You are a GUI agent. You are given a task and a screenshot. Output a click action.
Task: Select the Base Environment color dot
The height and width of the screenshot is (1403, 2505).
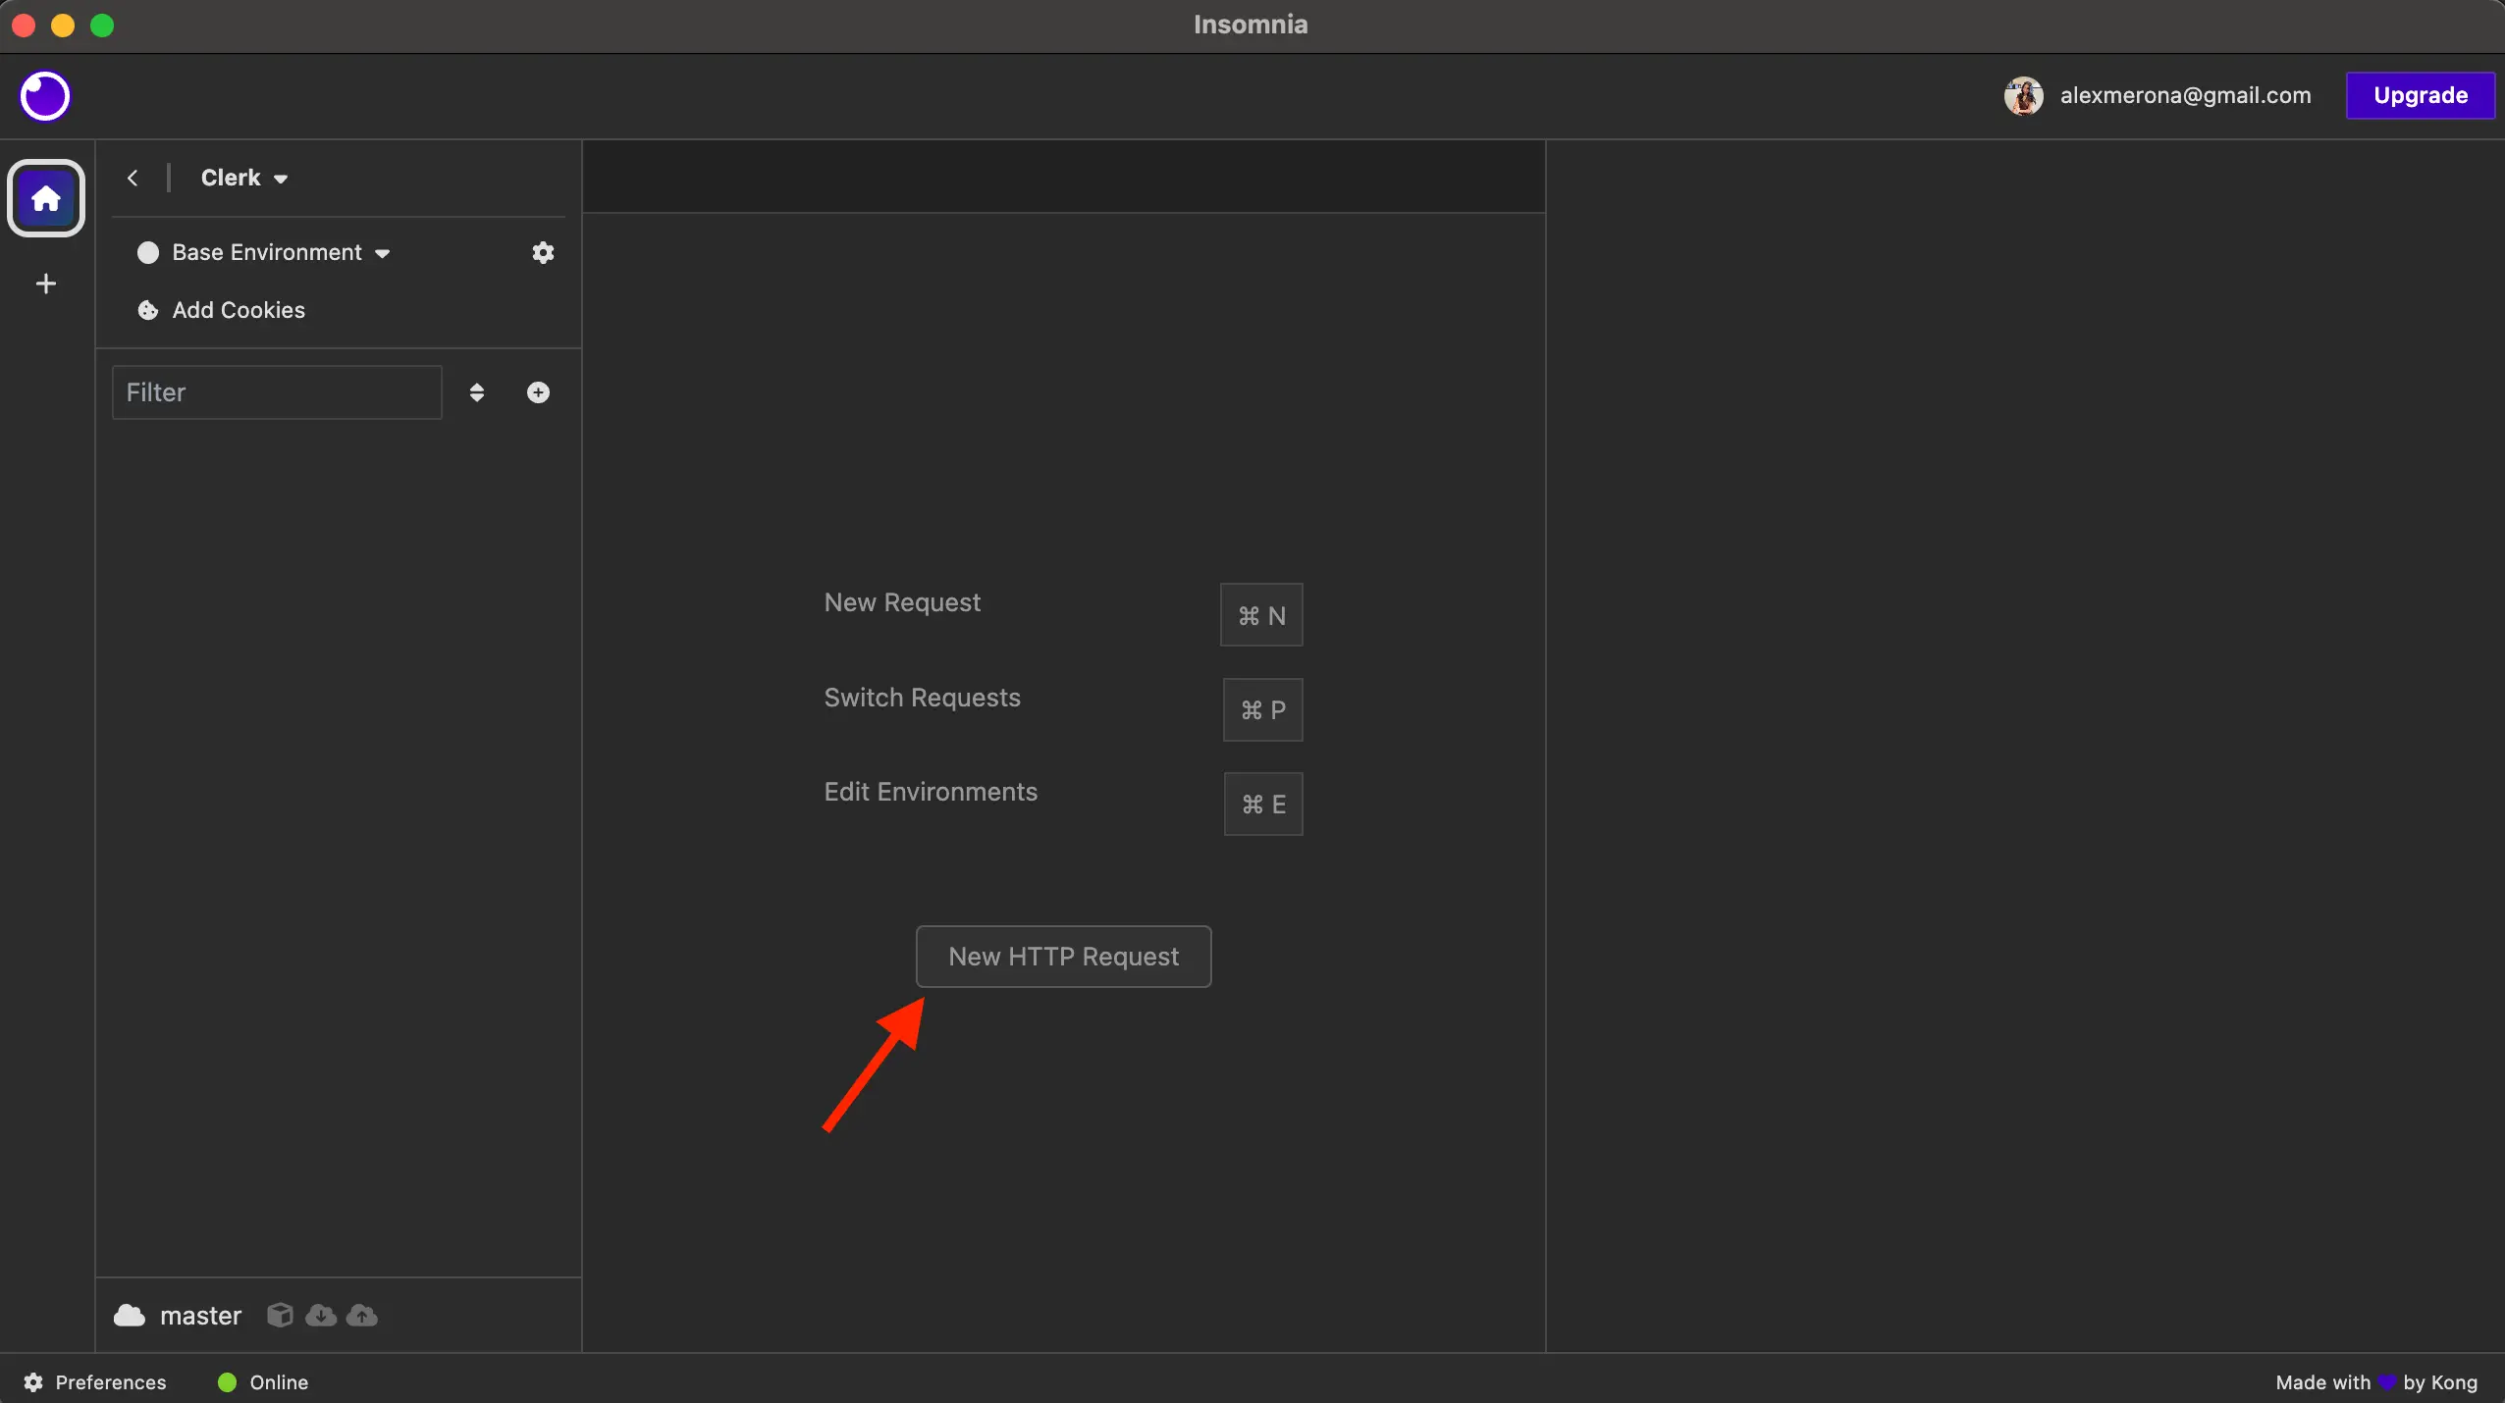(147, 252)
